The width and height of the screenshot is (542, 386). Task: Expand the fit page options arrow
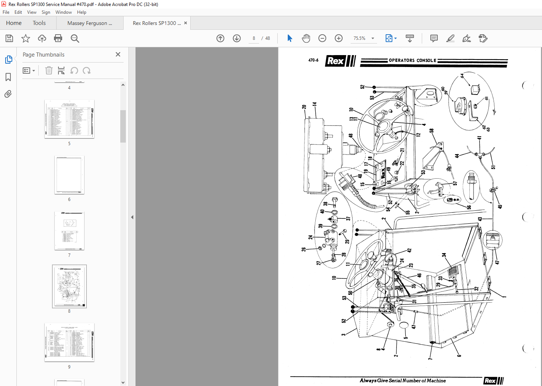(396, 38)
